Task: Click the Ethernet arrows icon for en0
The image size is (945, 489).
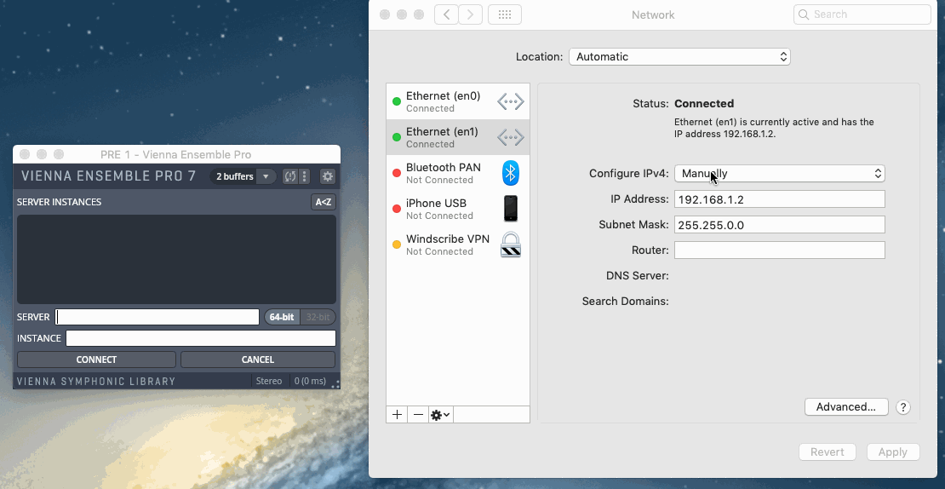Action: pos(511,102)
